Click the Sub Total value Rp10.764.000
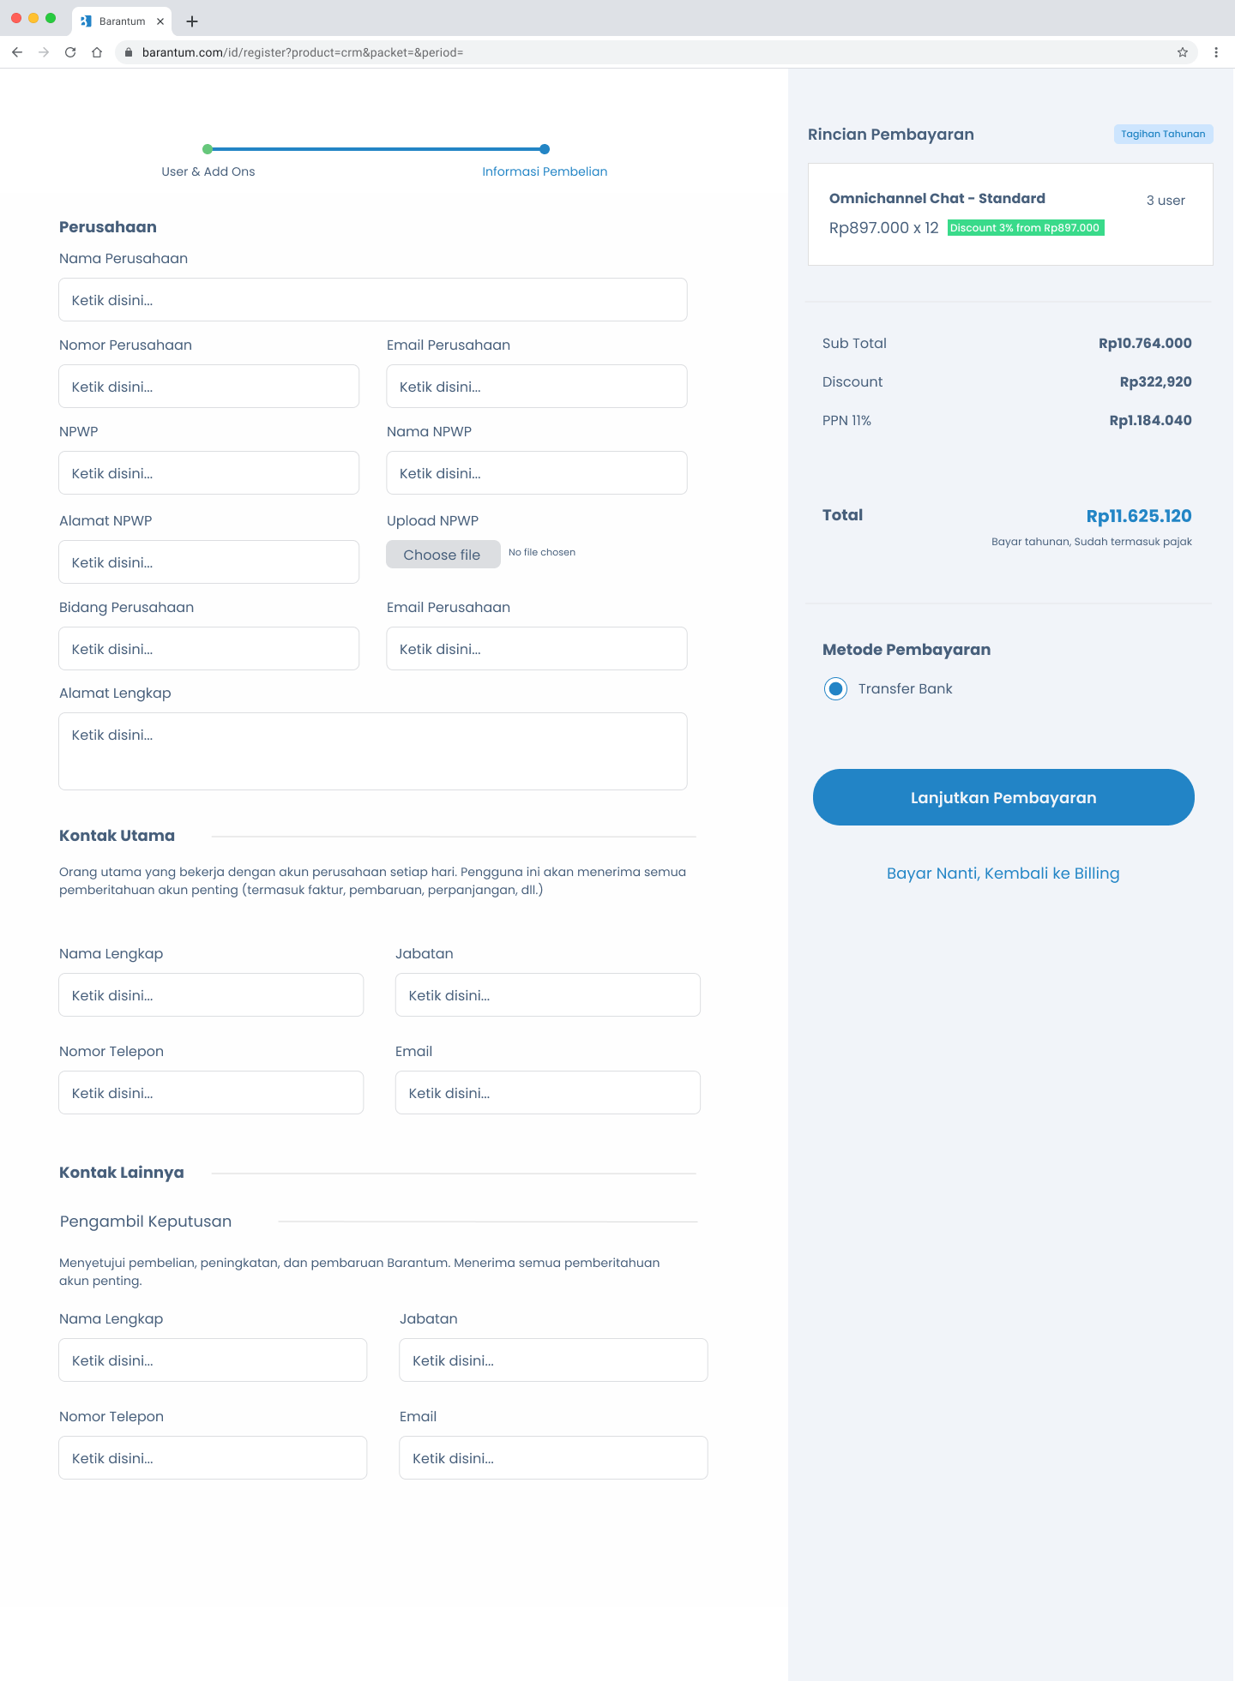This screenshot has height=1681, width=1235. (1145, 343)
